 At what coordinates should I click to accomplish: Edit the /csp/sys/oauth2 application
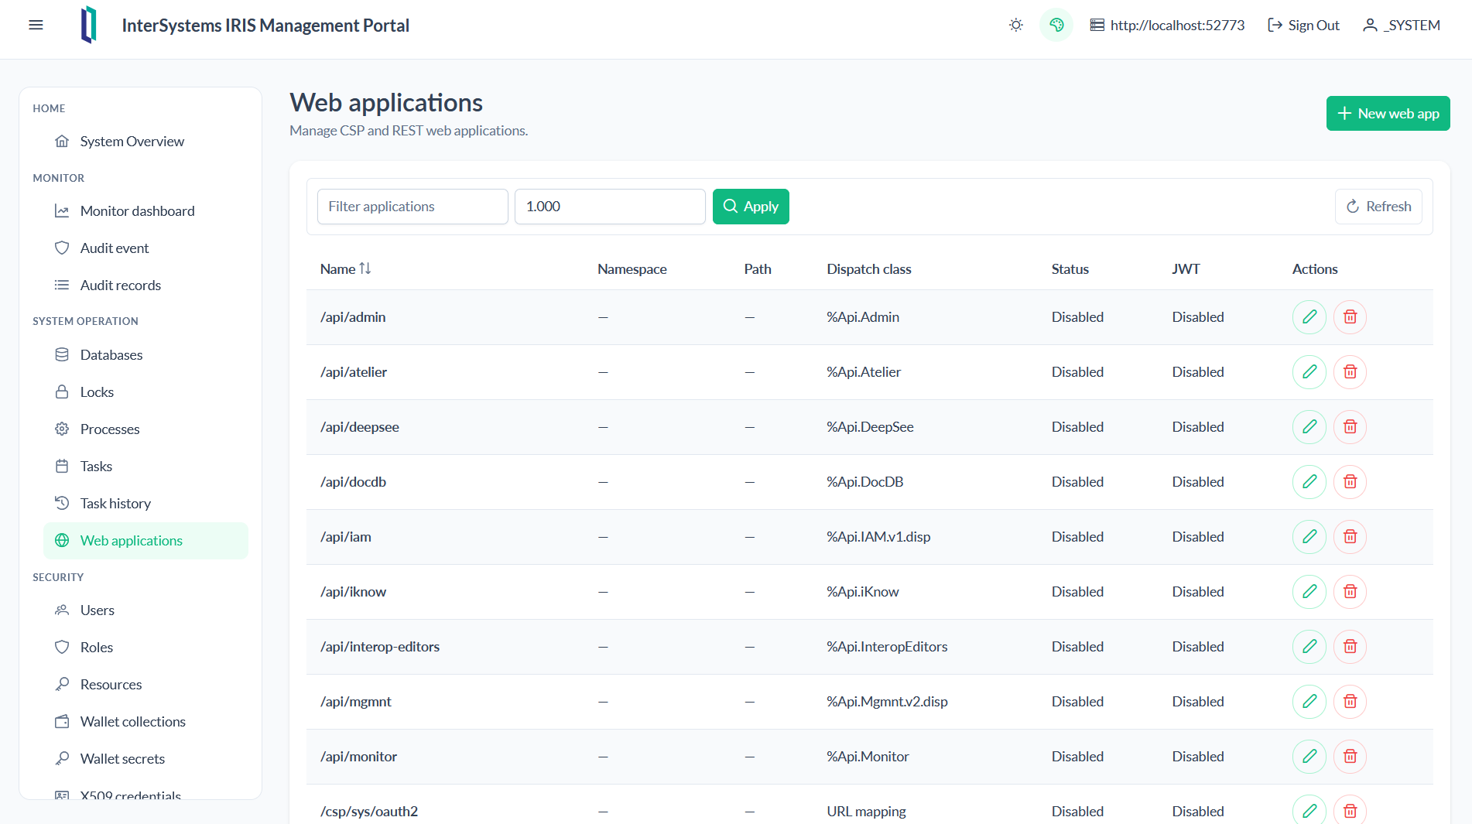(1309, 810)
